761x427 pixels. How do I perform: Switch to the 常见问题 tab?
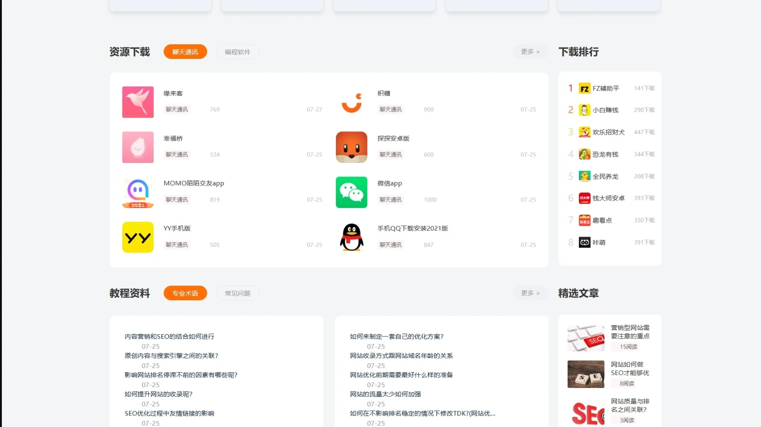coord(237,293)
